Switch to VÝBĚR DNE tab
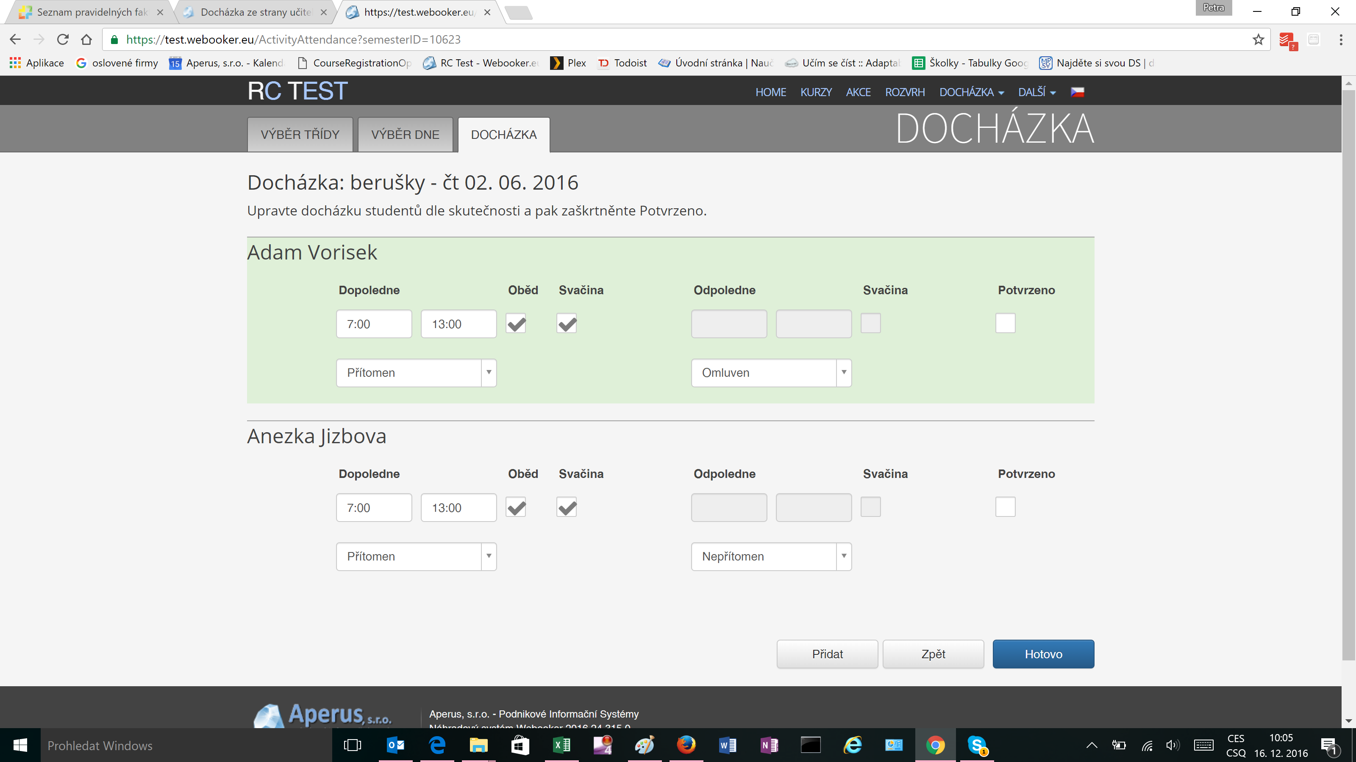 (x=405, y=135)
